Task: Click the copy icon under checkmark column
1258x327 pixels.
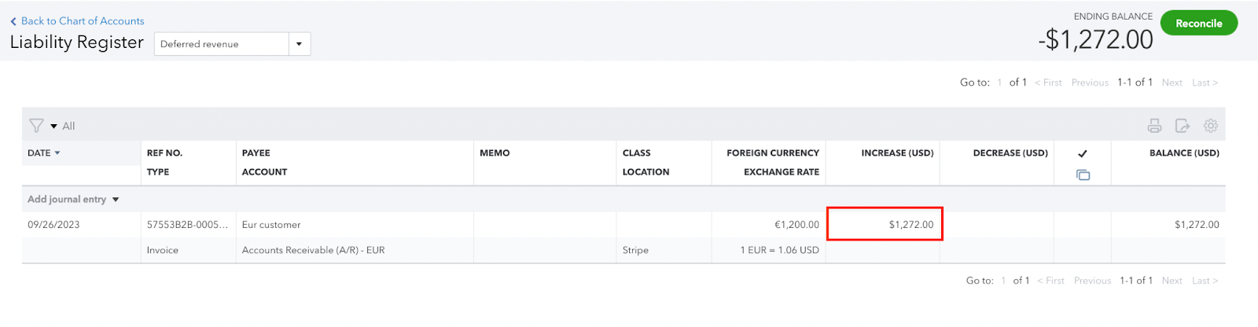Action: (x=1083, y=175)
